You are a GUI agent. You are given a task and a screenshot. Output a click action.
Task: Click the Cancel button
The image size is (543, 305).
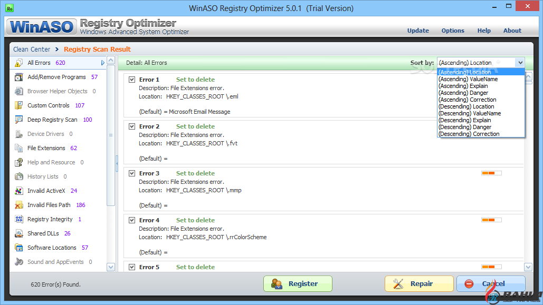click(x=491, y=284)
